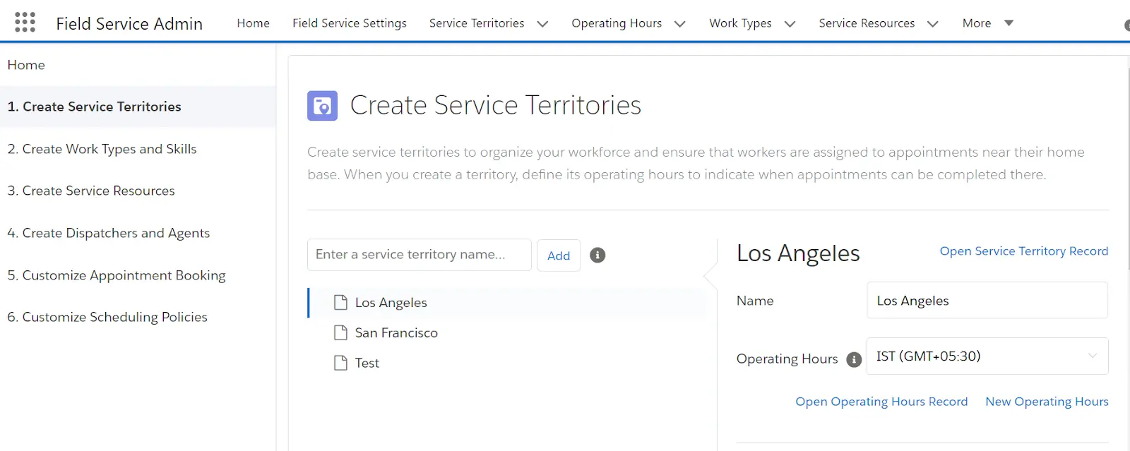
Task: Open the App Launcher grid icon
Action: click(25, 23)
